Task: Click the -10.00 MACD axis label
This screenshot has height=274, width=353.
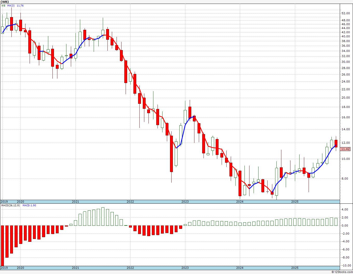Action: pyautogui.click(x=345, y=265)
